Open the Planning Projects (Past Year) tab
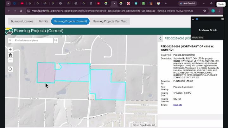The image size is (228, 128). [110, 21]
